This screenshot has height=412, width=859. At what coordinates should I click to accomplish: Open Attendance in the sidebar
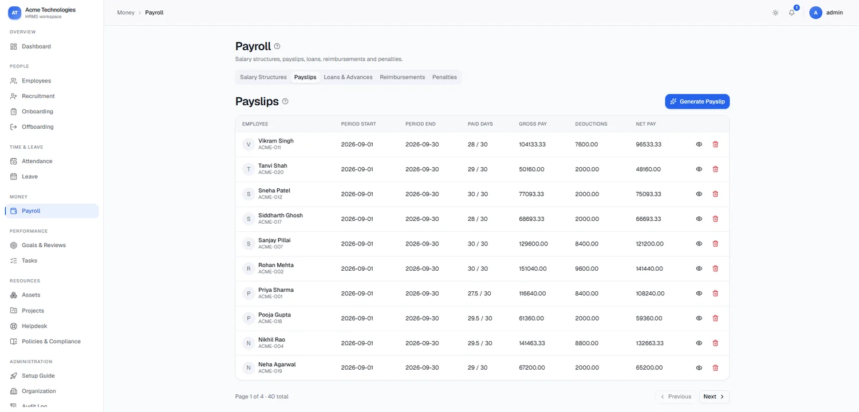(x=52, y=161)
